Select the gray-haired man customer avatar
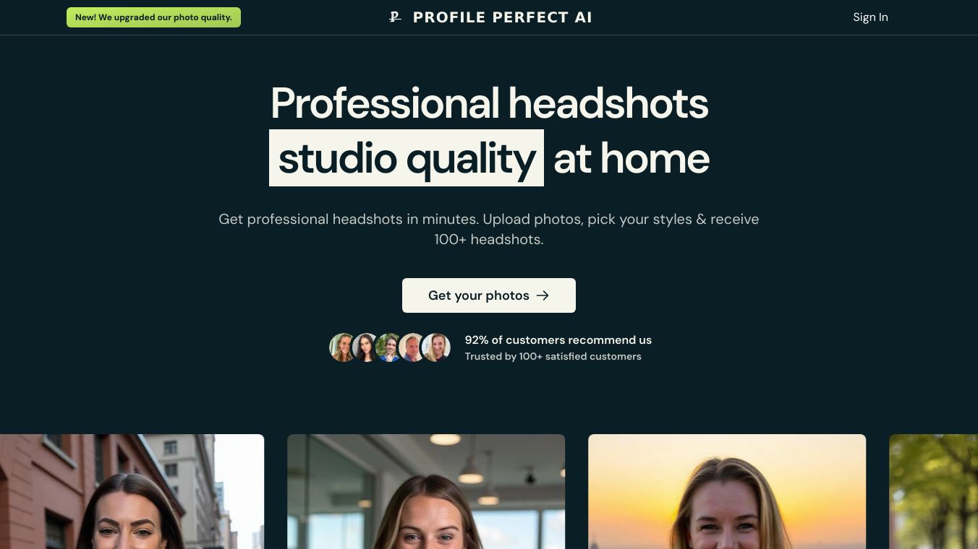The image size is (978, 549). point(412,347)
